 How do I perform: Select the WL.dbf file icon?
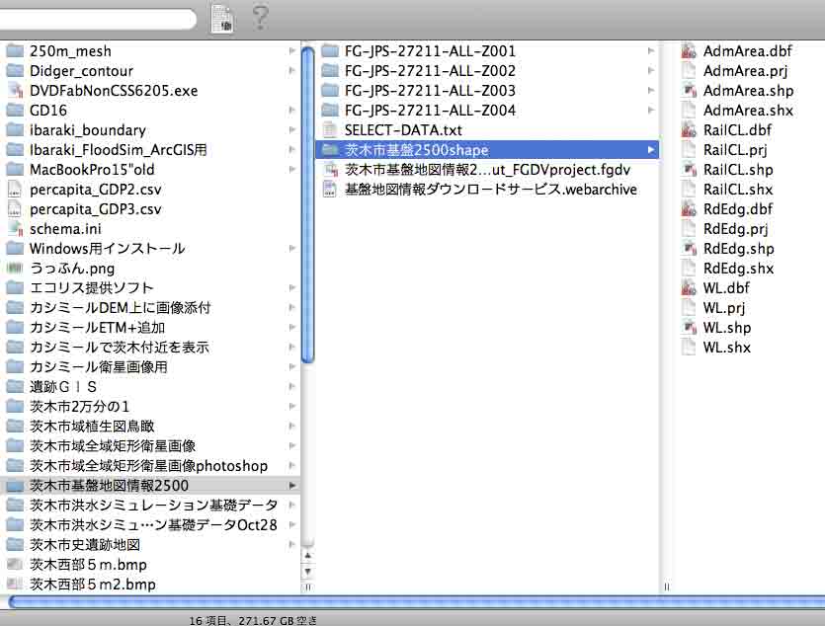point(689,287)
